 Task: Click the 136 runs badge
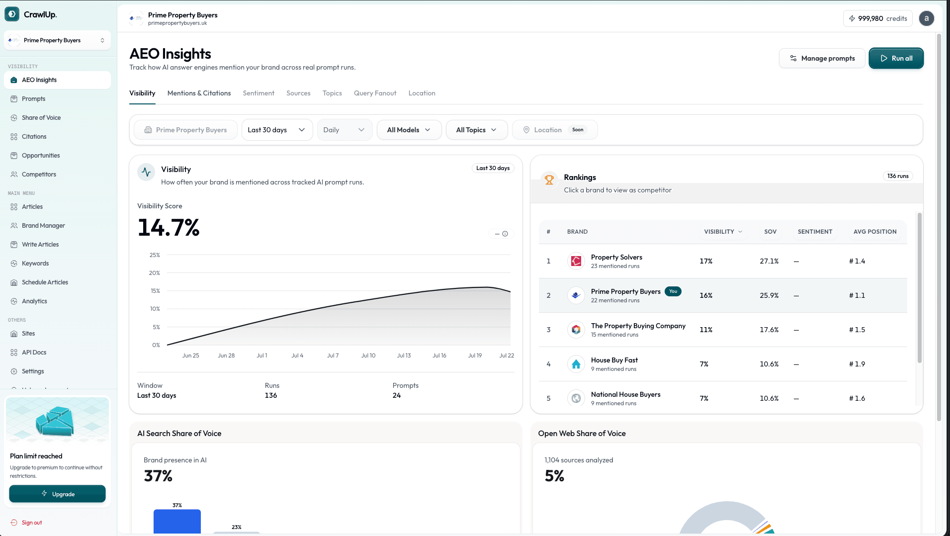898,176
